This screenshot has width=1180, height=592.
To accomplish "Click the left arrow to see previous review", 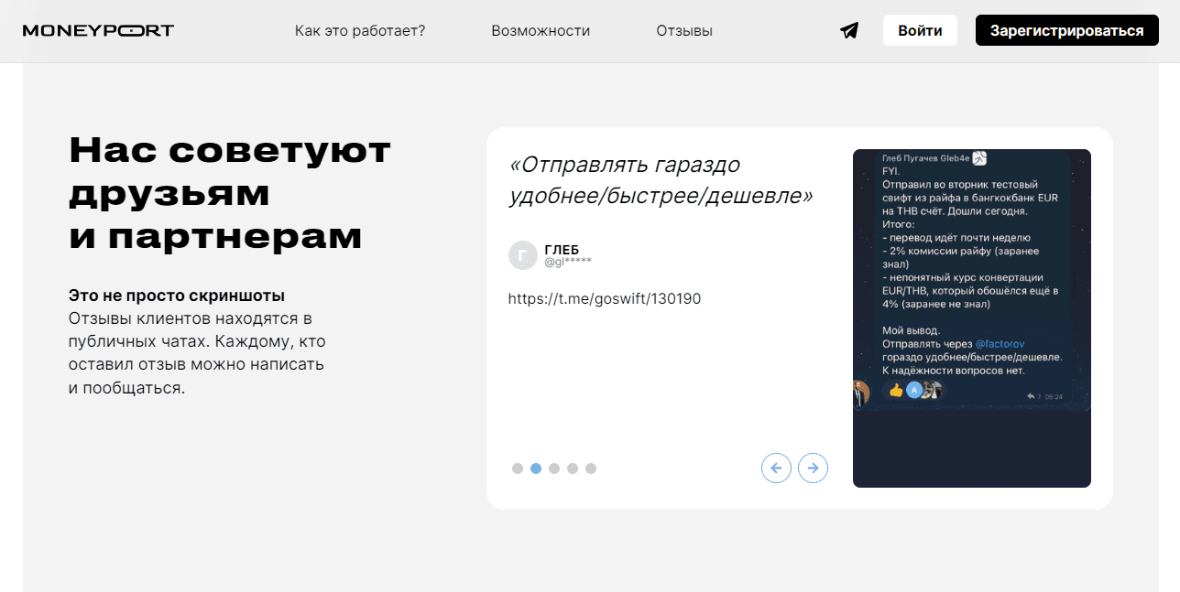I will 776,468.
